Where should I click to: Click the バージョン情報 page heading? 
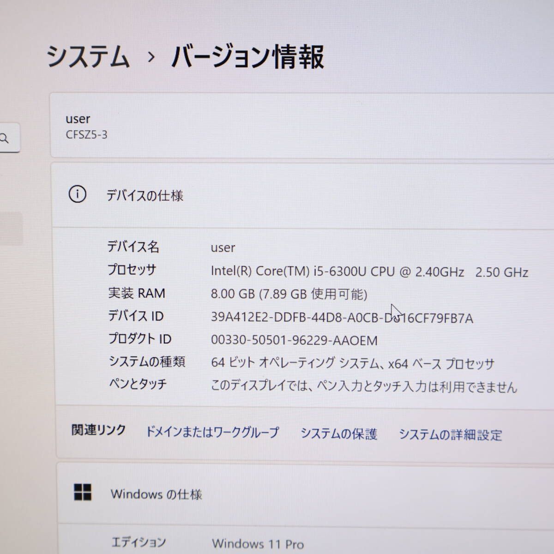247,57
